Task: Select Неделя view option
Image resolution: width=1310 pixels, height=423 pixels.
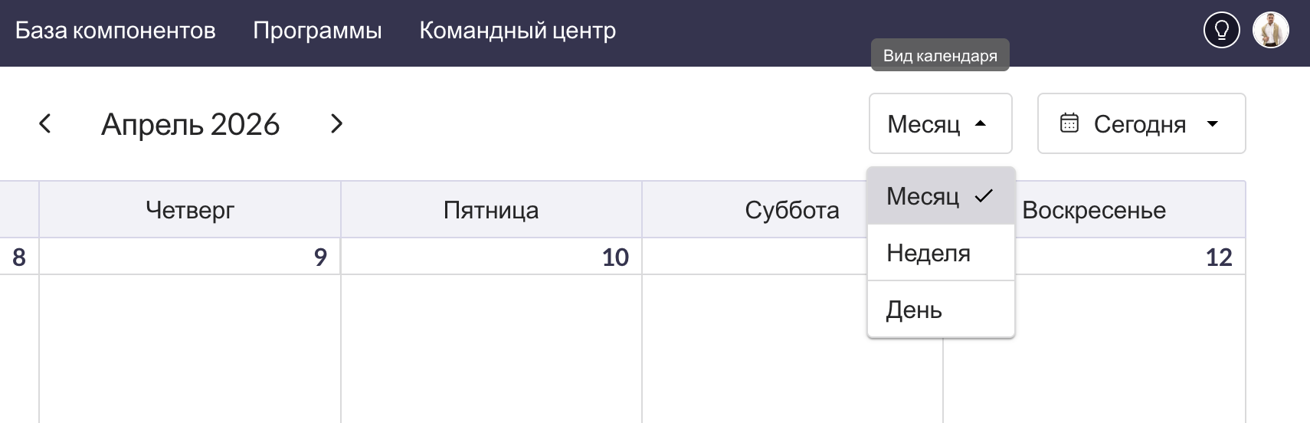Action: [928, 253]
